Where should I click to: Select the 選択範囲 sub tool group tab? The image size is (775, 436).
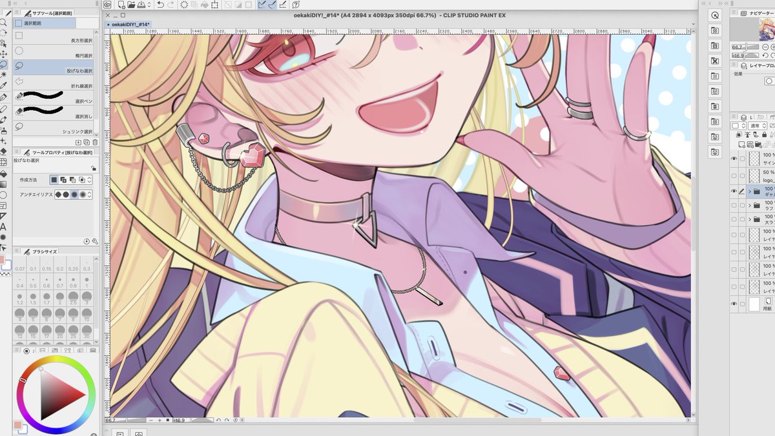pos(44,23)
